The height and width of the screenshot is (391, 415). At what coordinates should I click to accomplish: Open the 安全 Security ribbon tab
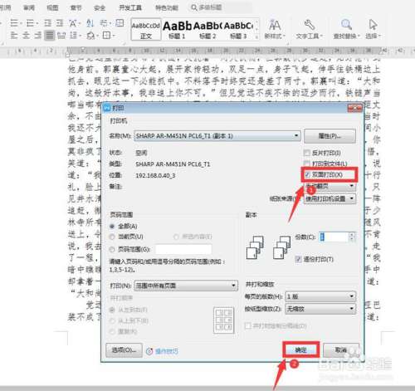tap(100, 7)
